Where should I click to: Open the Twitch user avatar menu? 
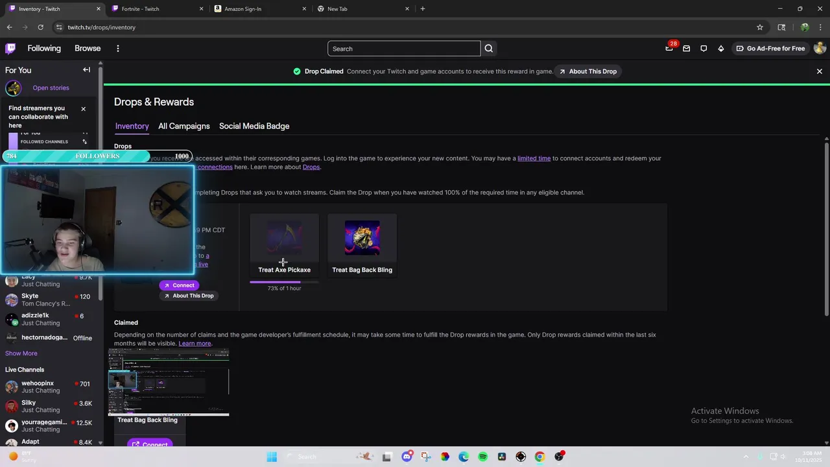coord(820,49)
